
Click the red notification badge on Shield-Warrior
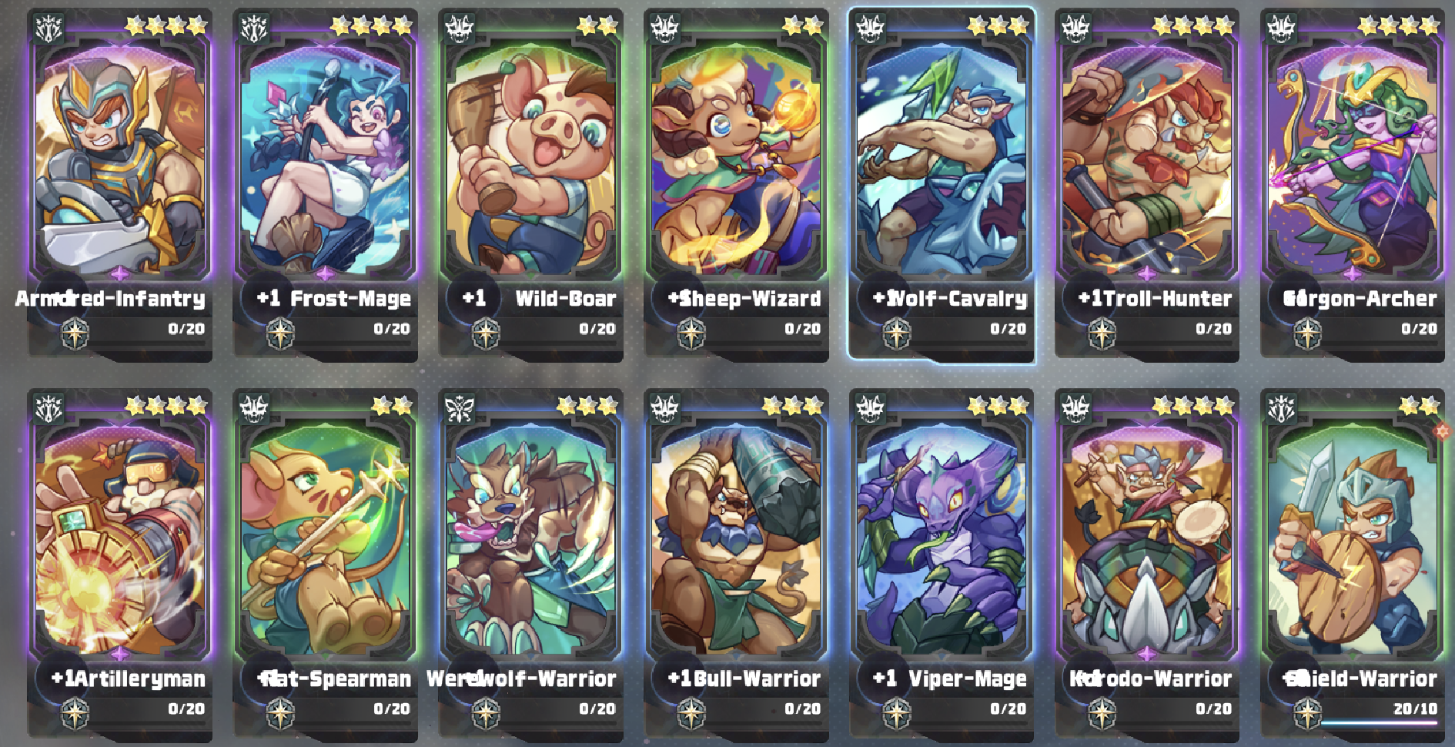click(x=1443, y=430)
